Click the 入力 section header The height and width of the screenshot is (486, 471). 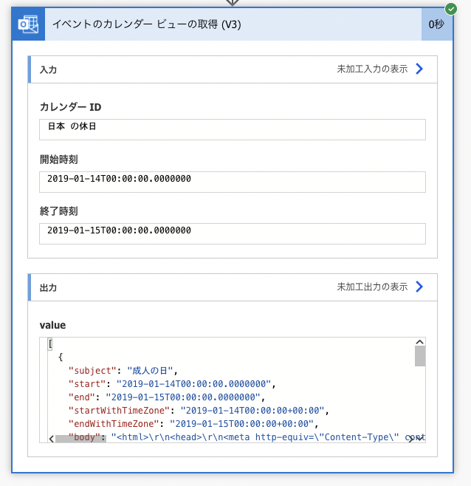coord(233,69)
